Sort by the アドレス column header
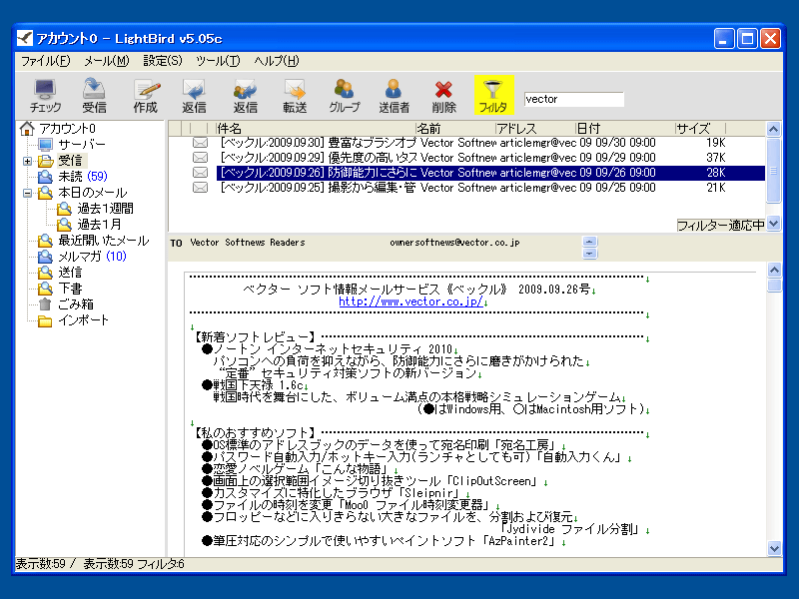This screenshot has width=799, height=599. click(x=534, y=129)
